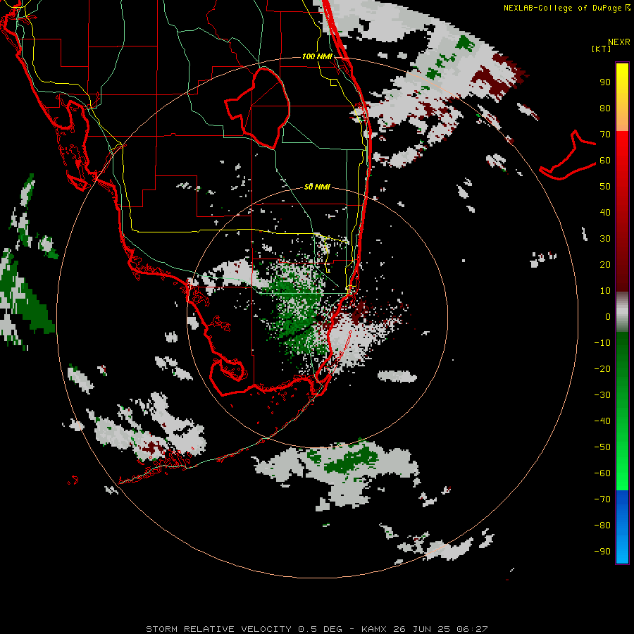Select the 100 NMI range ring label
Viewport: 634px width, 634px height.
[317, 56]
